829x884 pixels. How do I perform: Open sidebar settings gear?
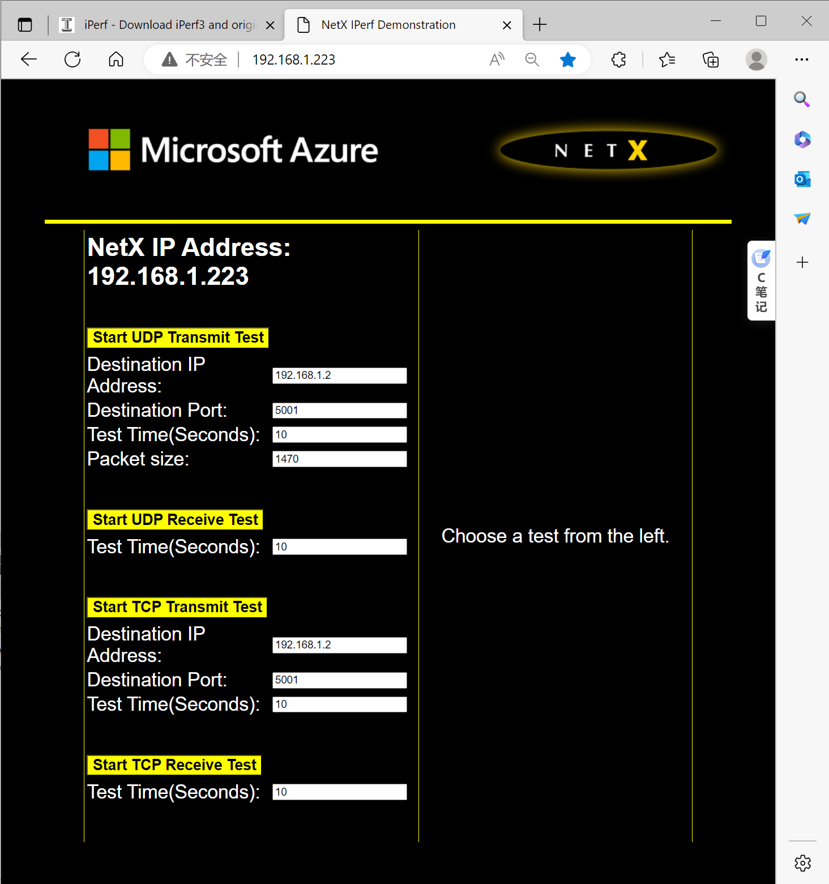pos(802,863)
